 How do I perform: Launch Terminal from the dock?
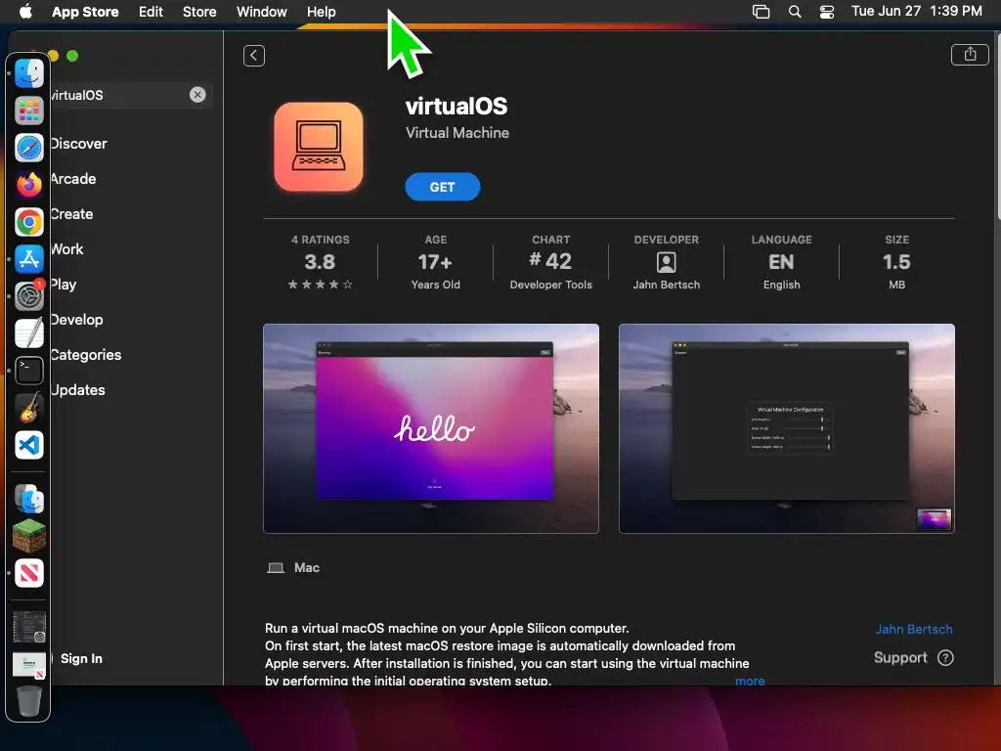[28, 371]
